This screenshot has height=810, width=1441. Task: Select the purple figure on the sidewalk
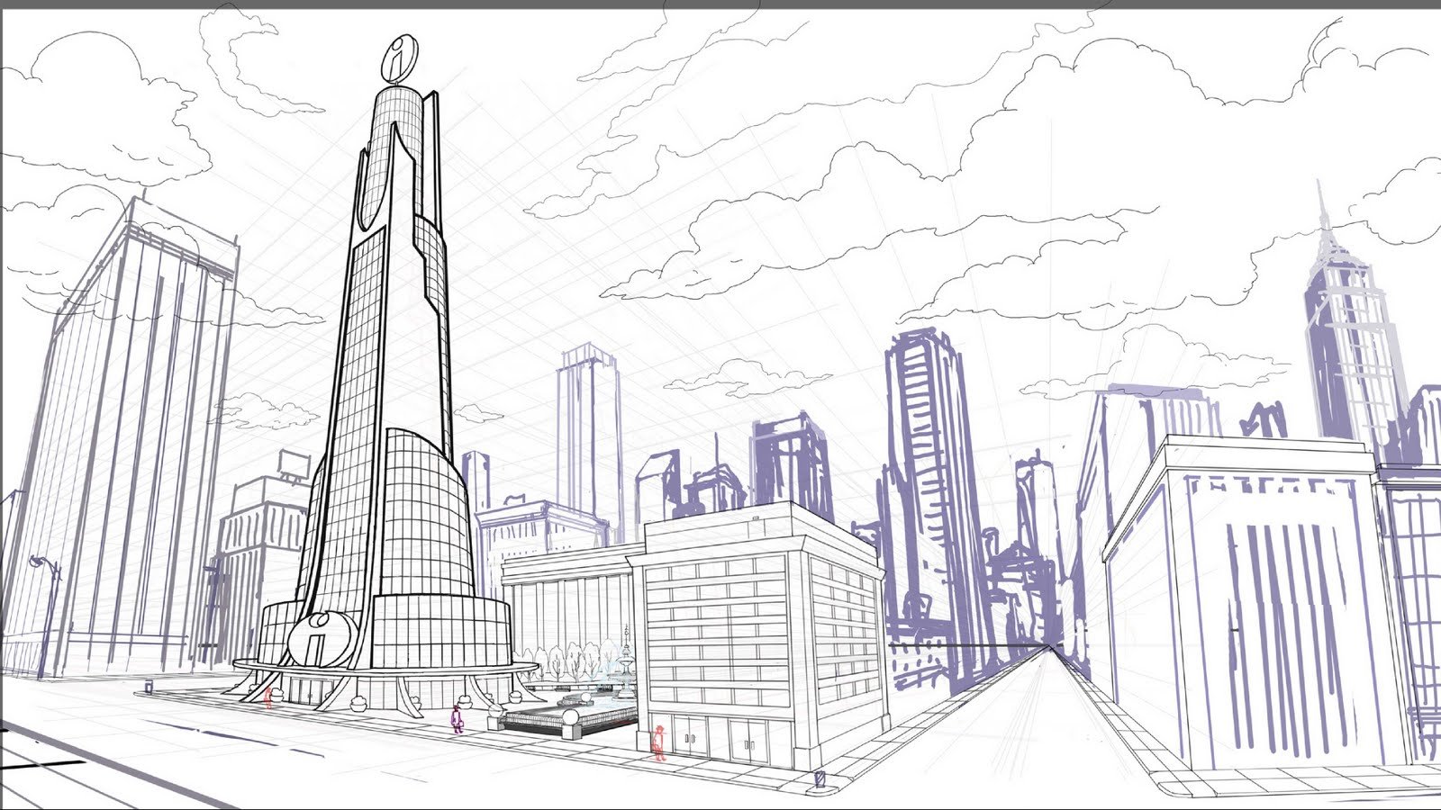pyautogui.click(x=457, y=719)
